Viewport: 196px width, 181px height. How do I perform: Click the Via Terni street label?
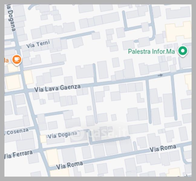click(x=38, y=44)
